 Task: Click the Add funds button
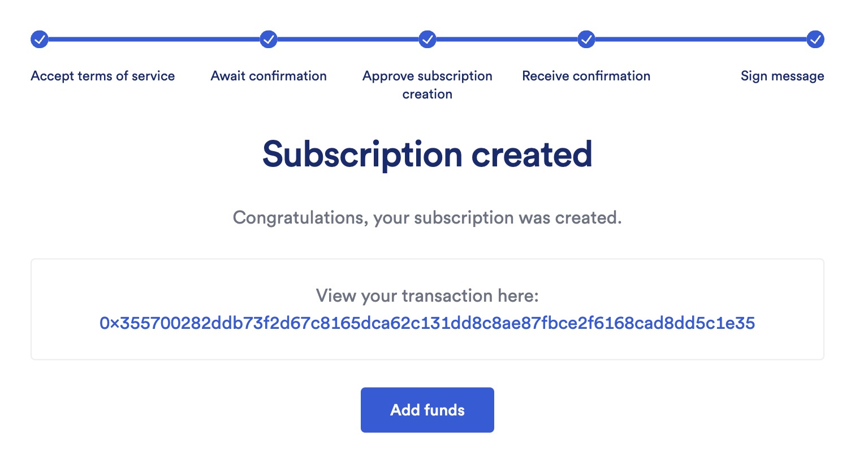point(427,410)
